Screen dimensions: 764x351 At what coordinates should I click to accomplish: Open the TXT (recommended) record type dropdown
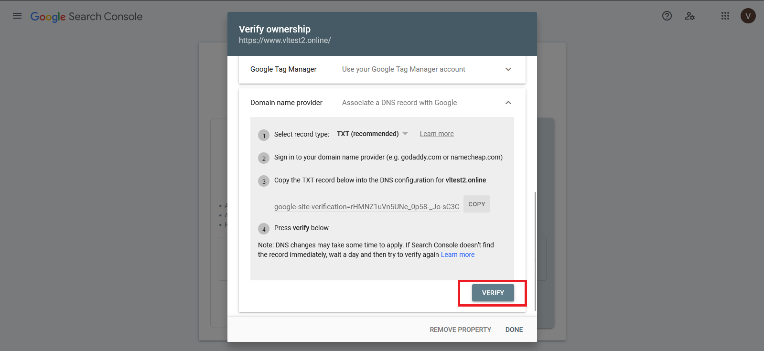[x=372, y=134]
